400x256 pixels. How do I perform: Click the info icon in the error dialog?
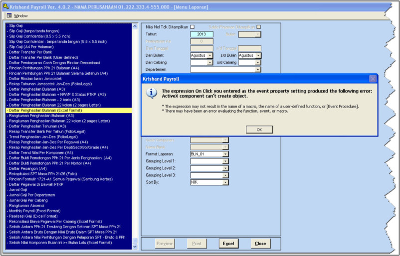tap(151, 93)
